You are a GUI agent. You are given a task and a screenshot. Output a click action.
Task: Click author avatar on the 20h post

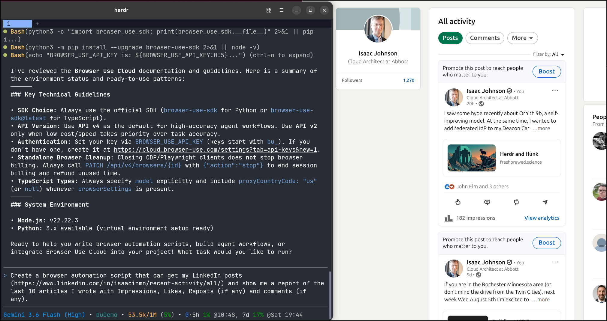point(454,97)
